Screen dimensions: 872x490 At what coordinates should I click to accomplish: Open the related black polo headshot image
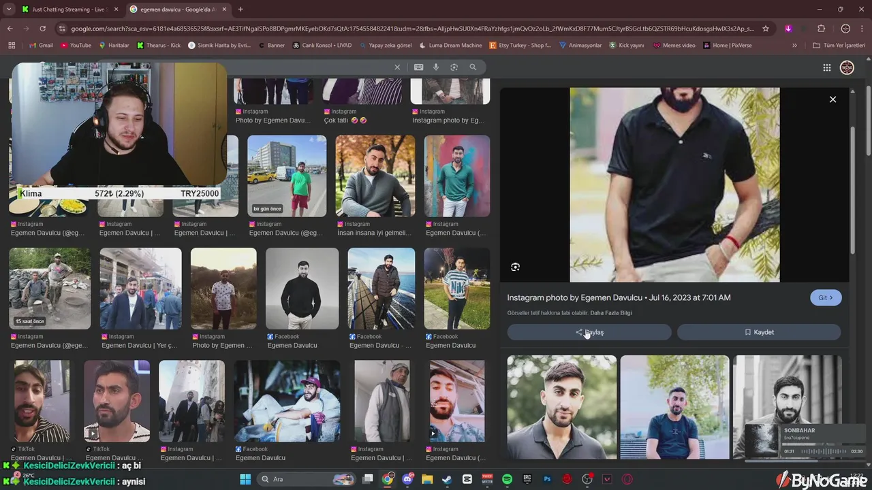point(561,407)
